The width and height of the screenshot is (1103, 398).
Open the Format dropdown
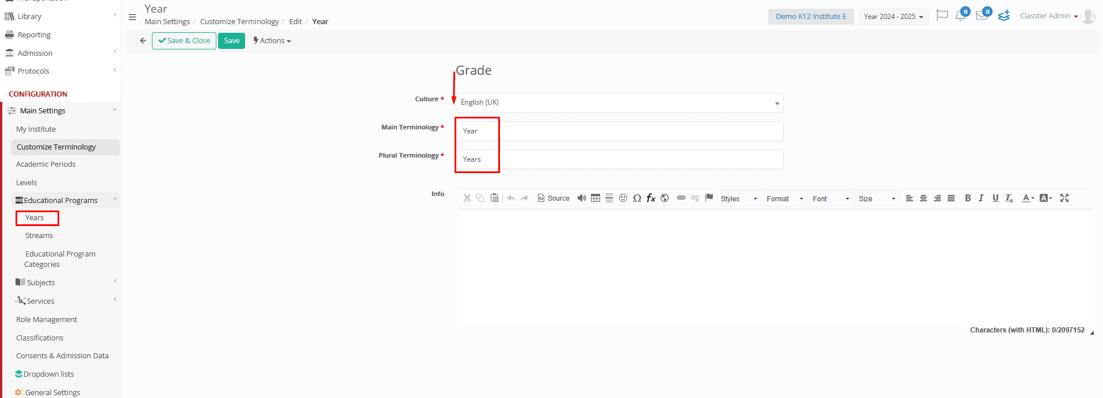coord(785,198)
